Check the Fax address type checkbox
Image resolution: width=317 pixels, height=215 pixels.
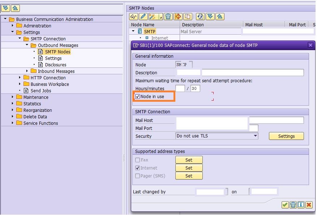[138, 160]
